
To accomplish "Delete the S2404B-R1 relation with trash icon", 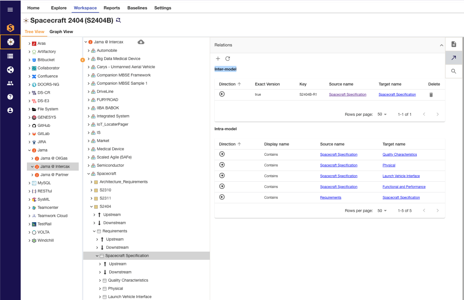I will click(x=431, y=95).
